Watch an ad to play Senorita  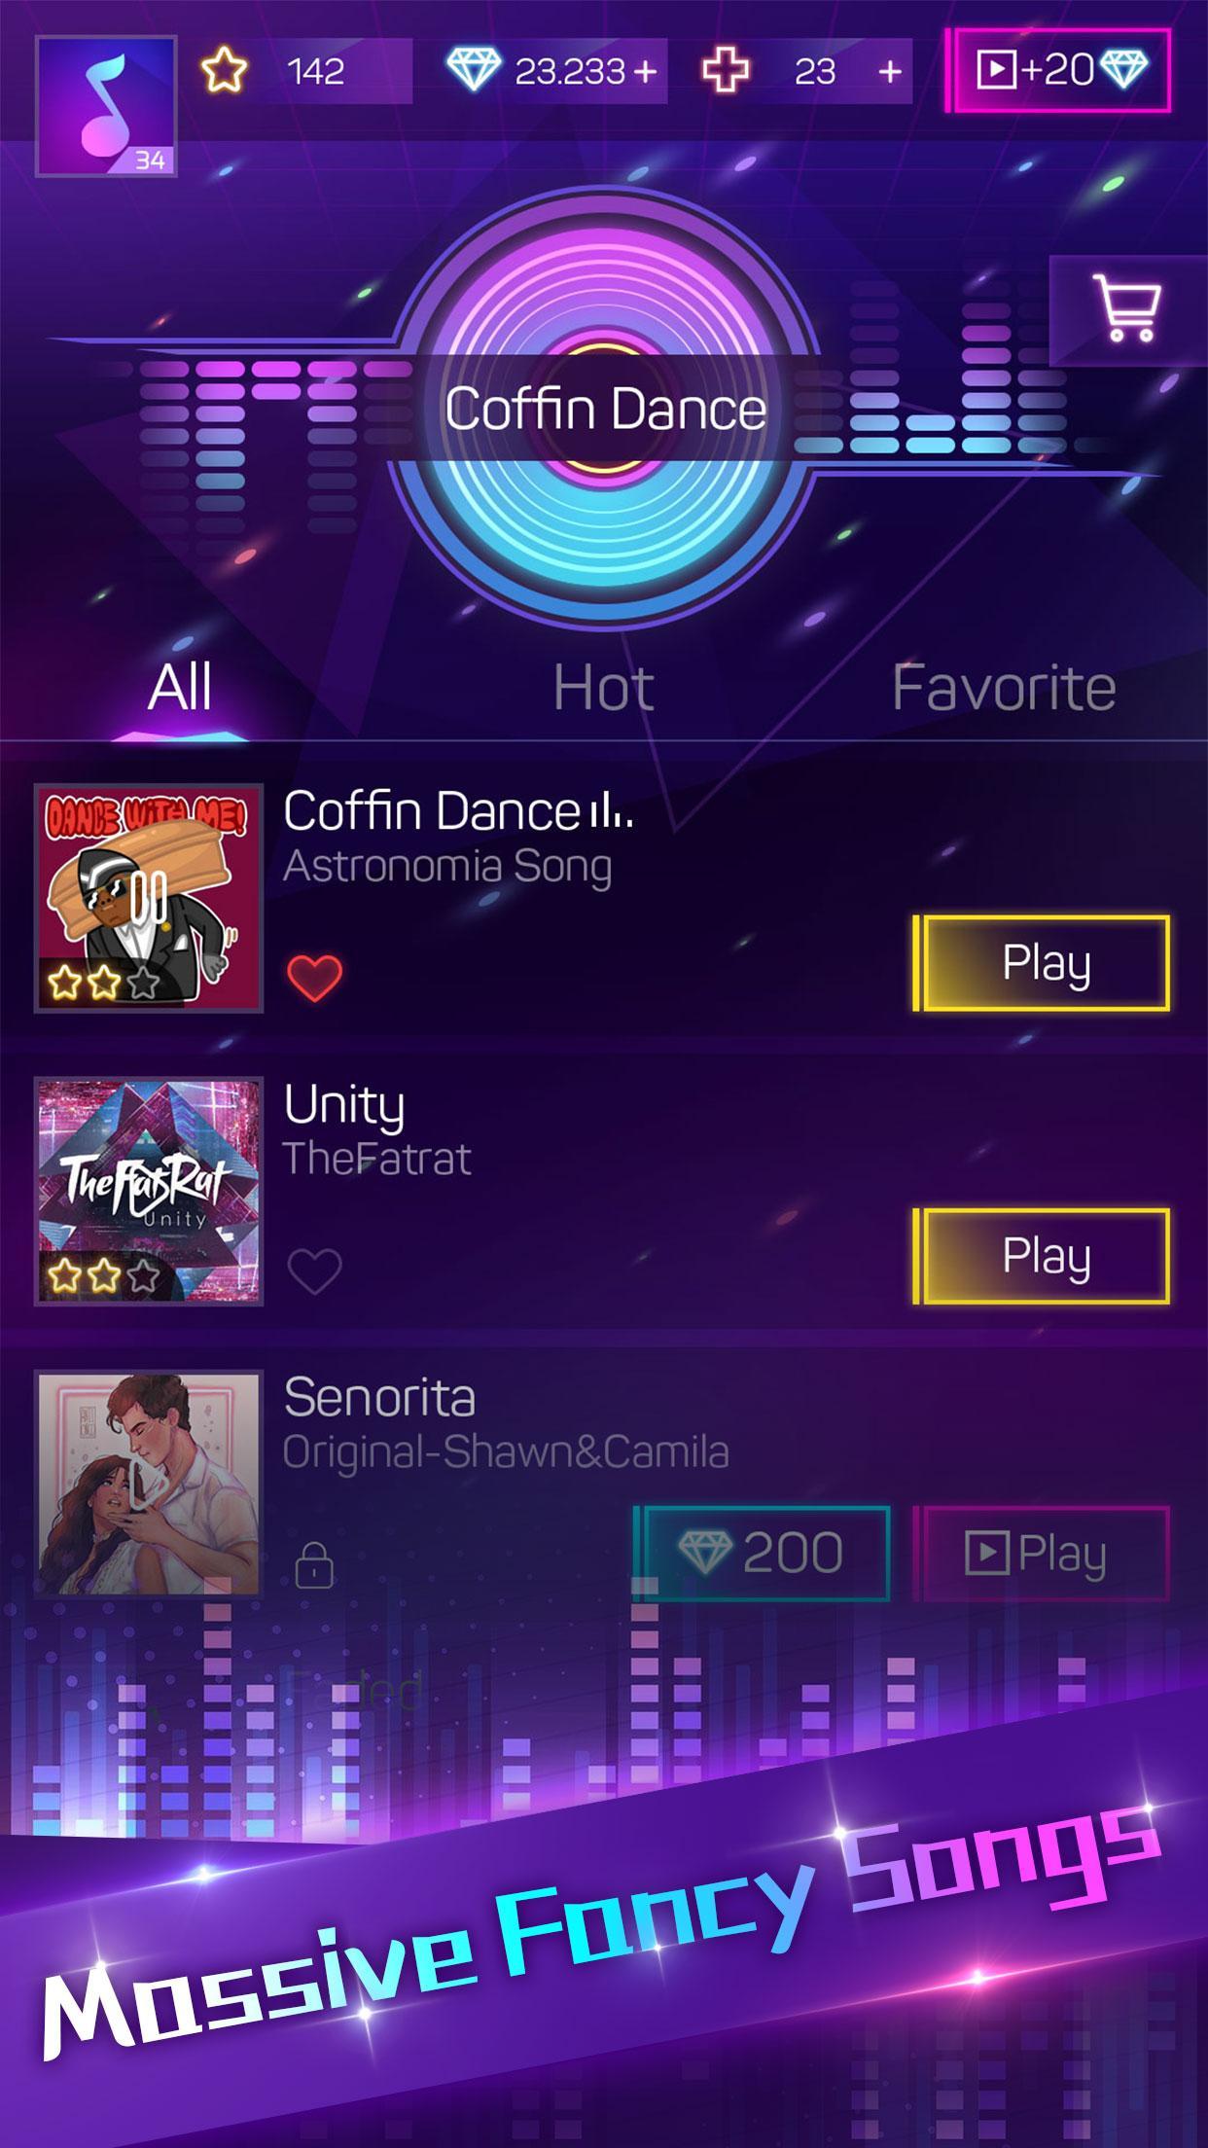(x=1042, y=1553)
